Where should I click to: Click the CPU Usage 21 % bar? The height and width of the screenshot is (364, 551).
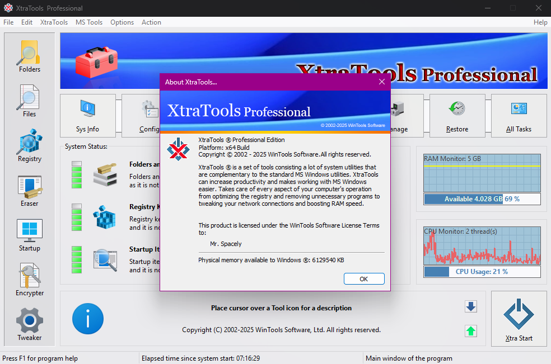coord(482,272)
